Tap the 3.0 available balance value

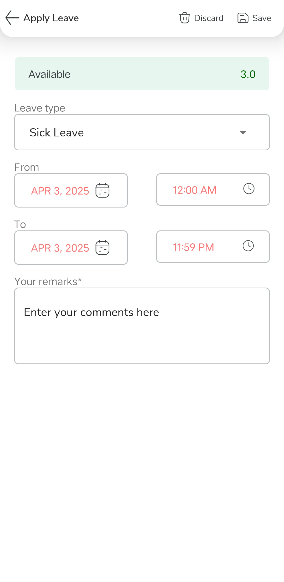(x=248, y=74)
